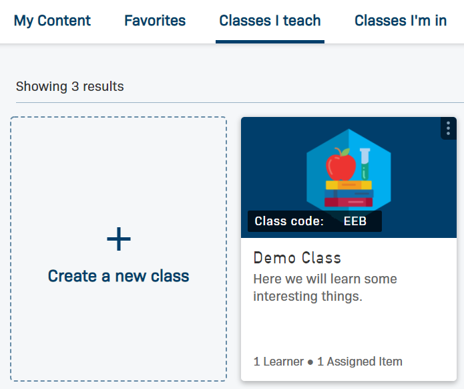Click the Showing 3 results text

point(70,86)
